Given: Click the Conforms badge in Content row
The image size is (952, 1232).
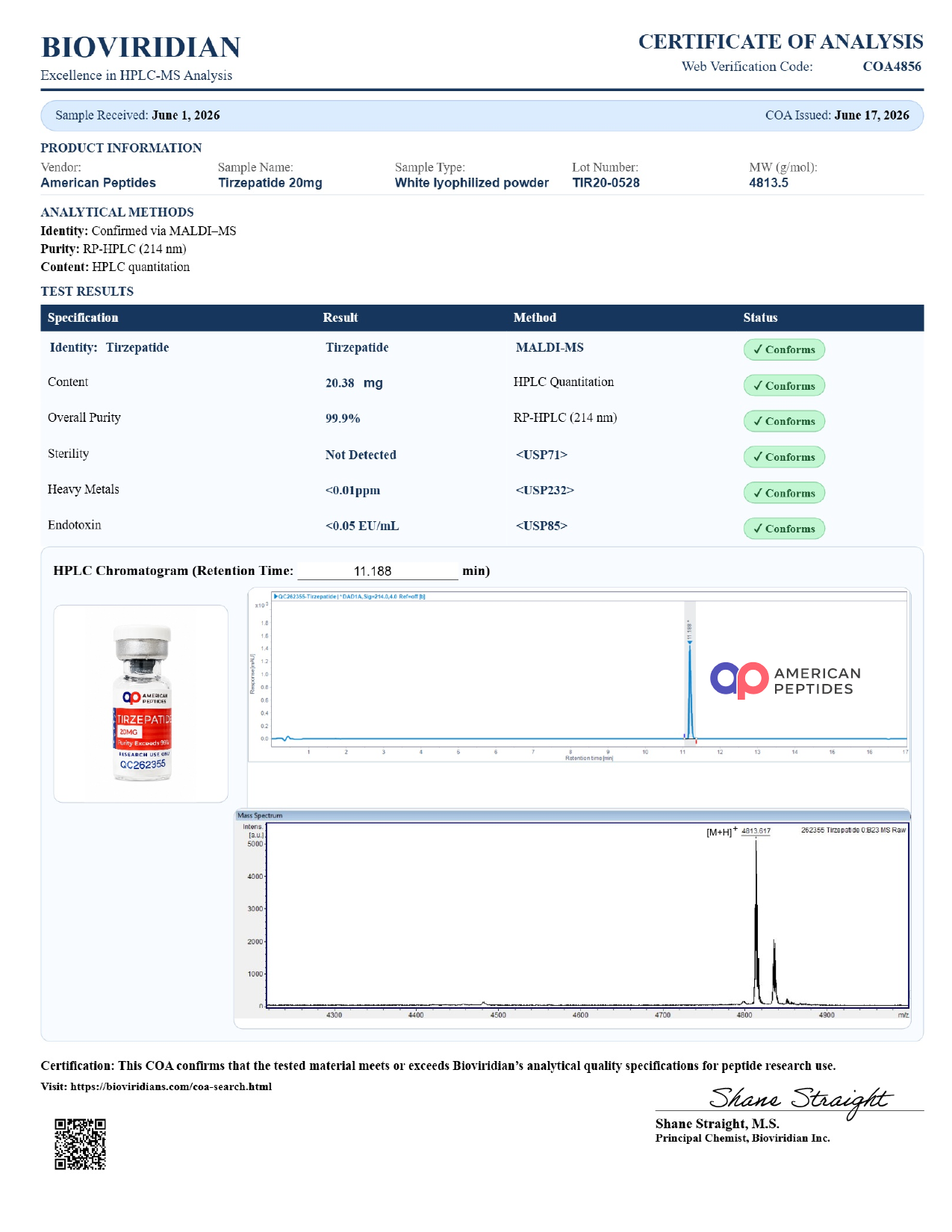Looking at the screenshot, I should [784, 385].
